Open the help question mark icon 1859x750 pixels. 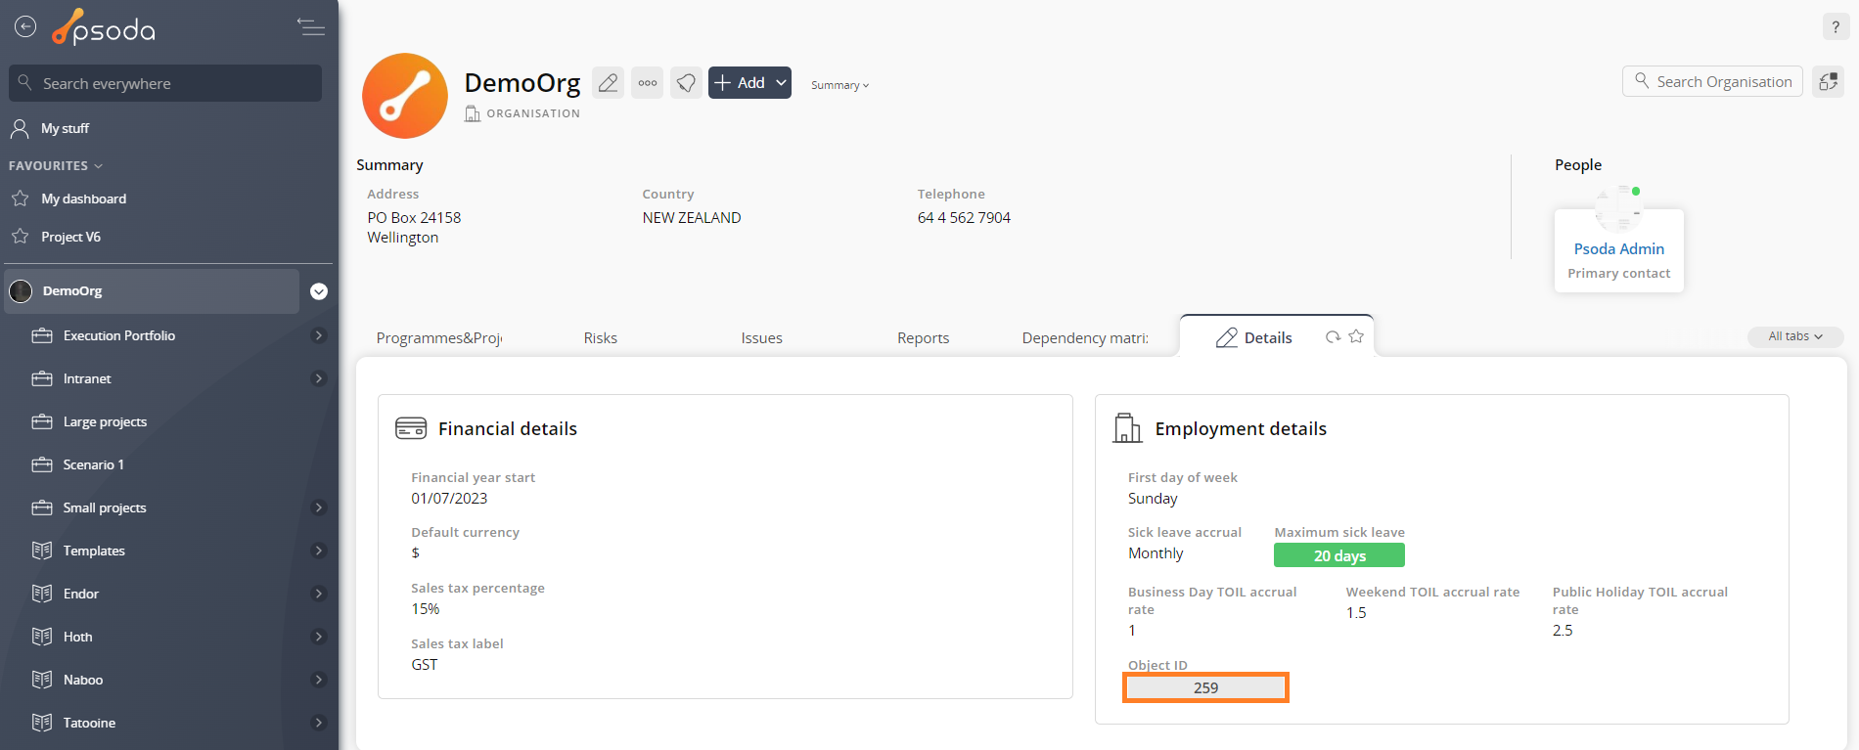click(1836, 27)
